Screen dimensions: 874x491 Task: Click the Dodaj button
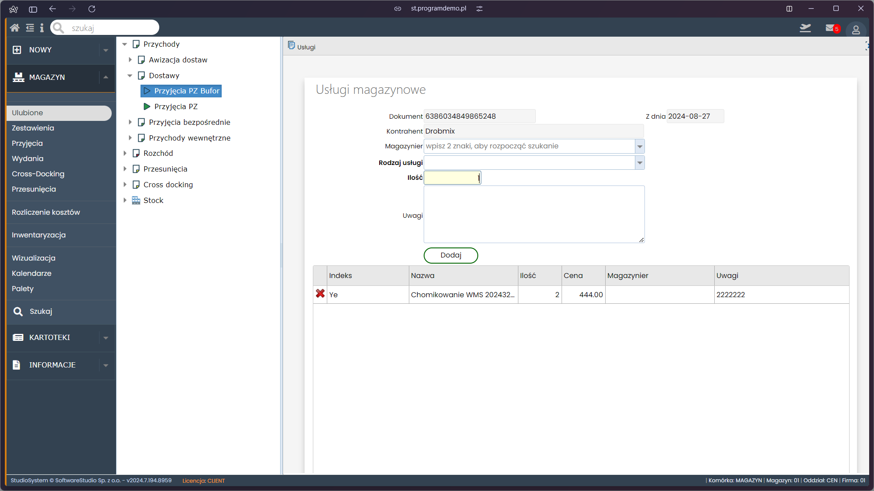(x=451, y=255)
